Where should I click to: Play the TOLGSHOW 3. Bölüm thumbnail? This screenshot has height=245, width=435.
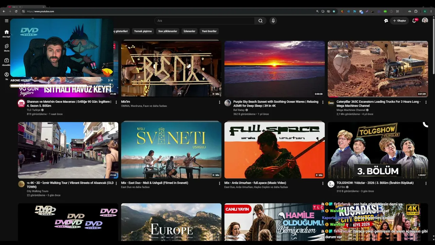click(x=378, y=150)
